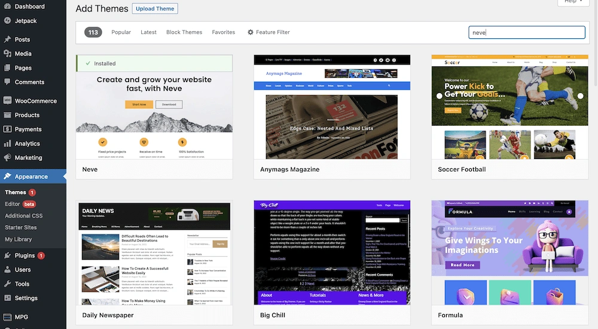The image size is (598, 329).
Task: Click the theme search input field
Action: [x=526, y=33]
